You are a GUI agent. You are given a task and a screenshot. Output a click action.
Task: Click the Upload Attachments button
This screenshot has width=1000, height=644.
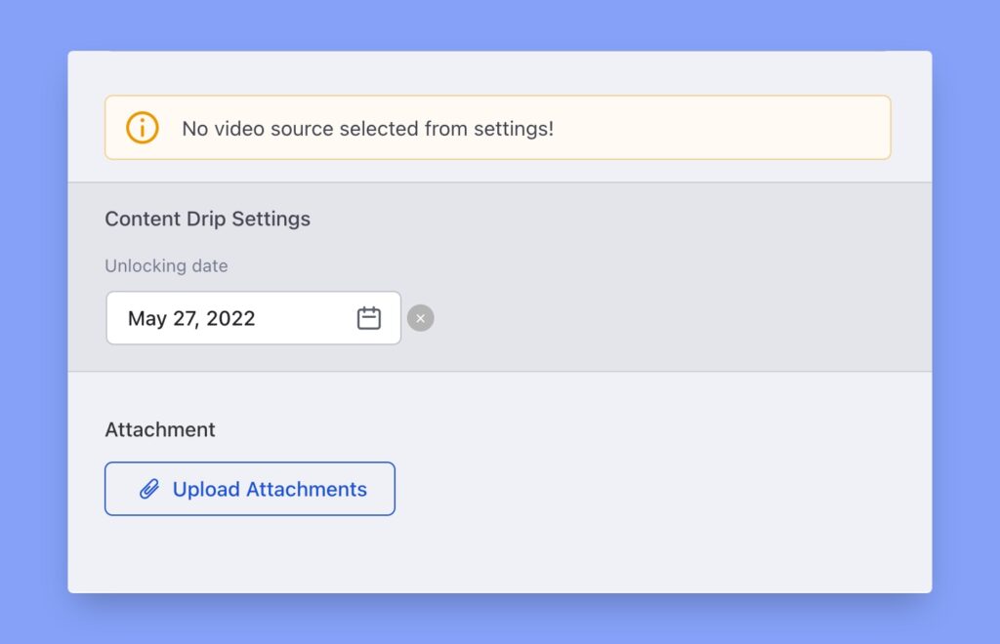click(249, 488)
